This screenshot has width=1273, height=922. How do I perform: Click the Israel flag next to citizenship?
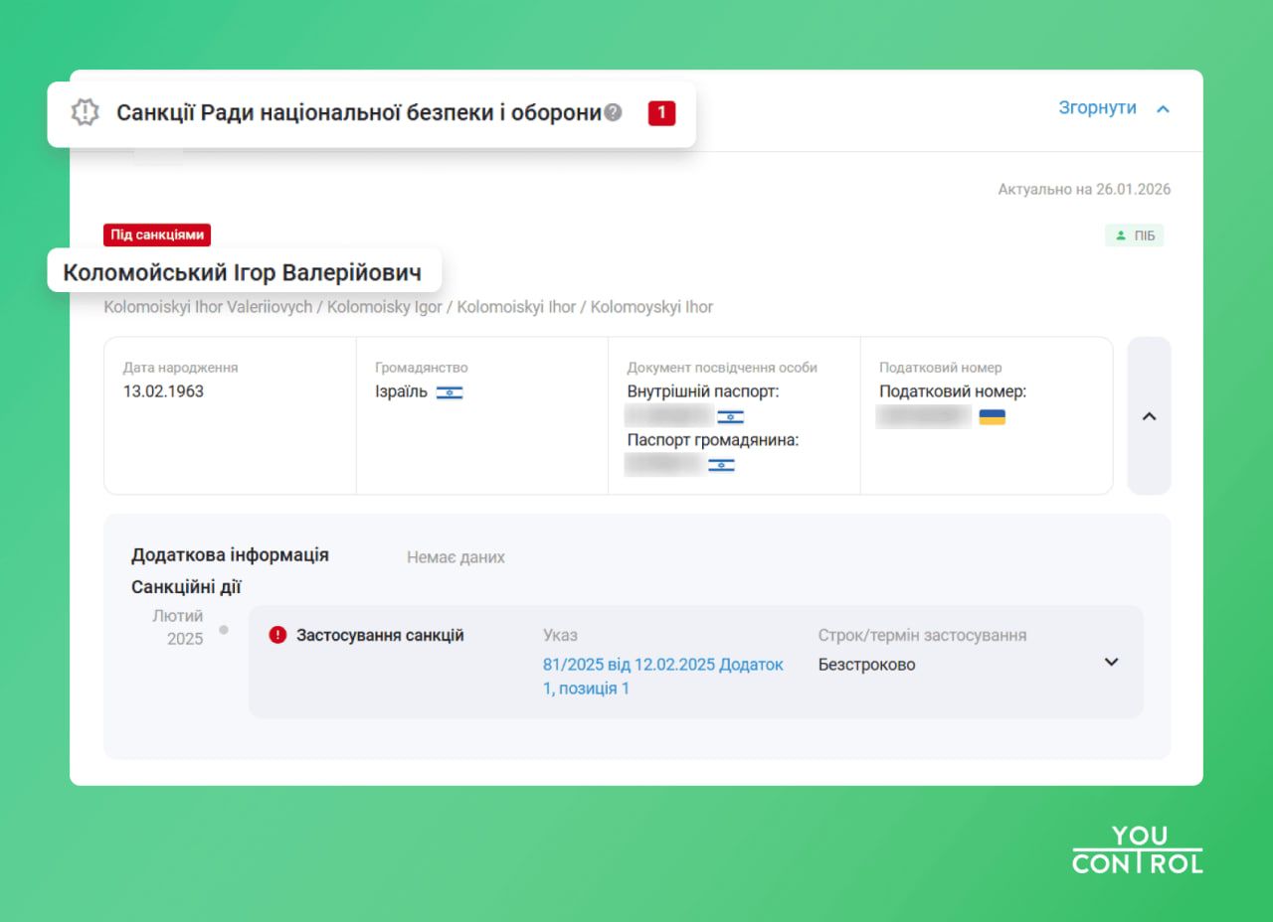(450, 392)
